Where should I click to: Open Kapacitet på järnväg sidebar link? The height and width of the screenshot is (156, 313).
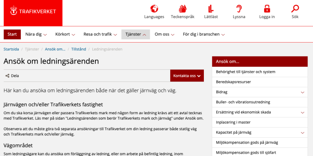pos(234,133)
